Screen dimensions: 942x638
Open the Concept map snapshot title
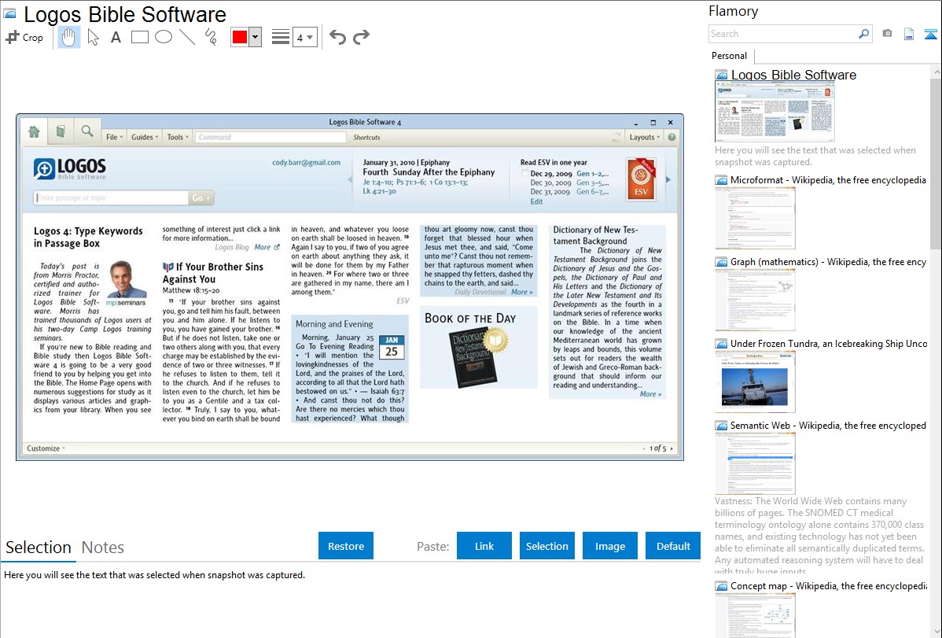pyautogui.click(x=828, y=585)
